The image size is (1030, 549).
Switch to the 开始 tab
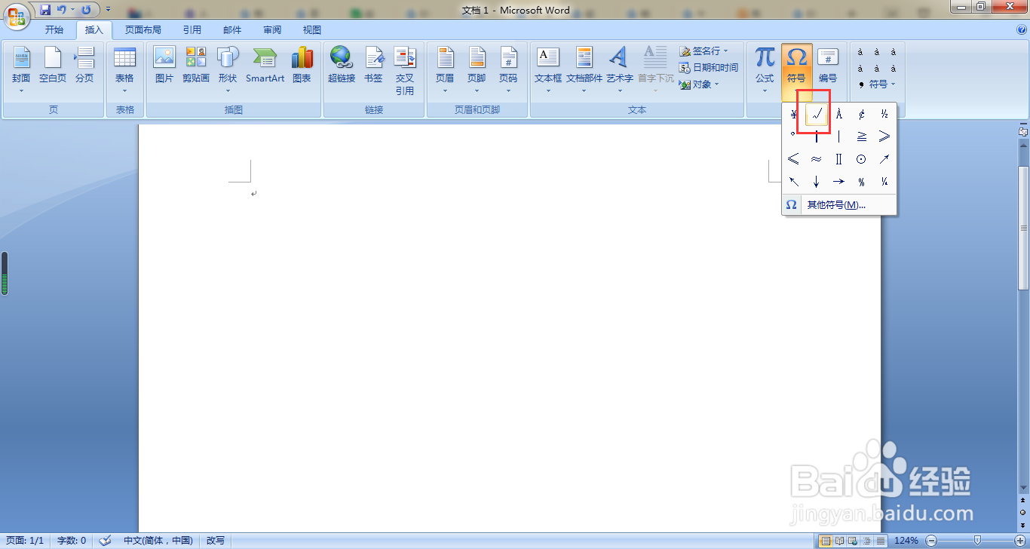54,29
